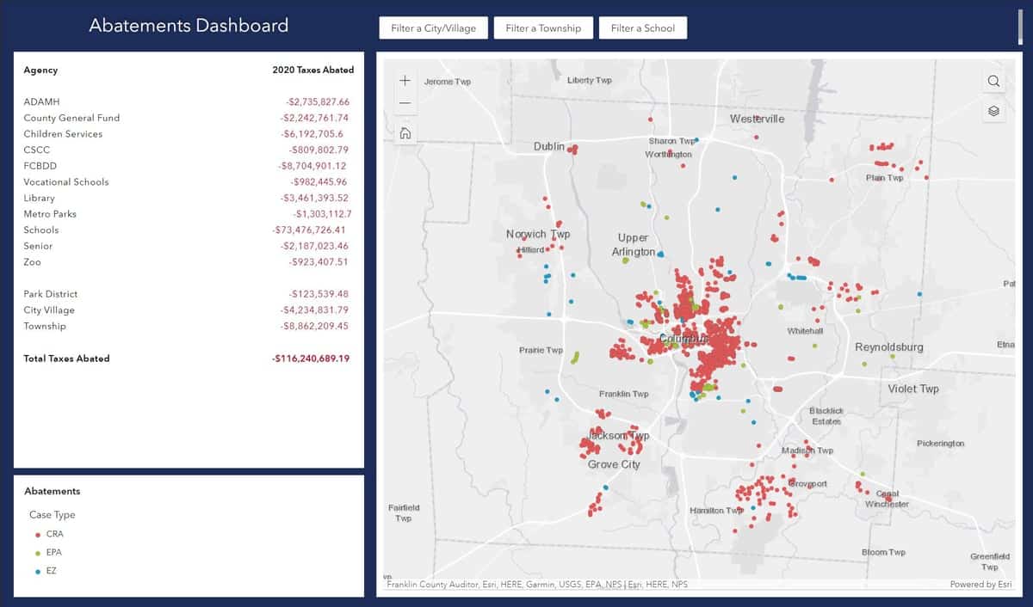The height and width of the screenshot is (607, 1033).
Task: Click the Columbus label on the map
Action: [x=684, y=340]
